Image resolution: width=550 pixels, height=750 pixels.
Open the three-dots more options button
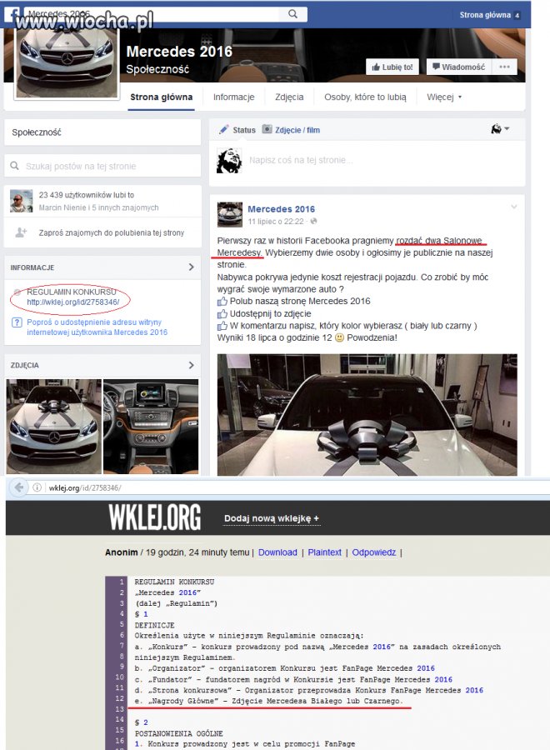click(x=504, y=67)
